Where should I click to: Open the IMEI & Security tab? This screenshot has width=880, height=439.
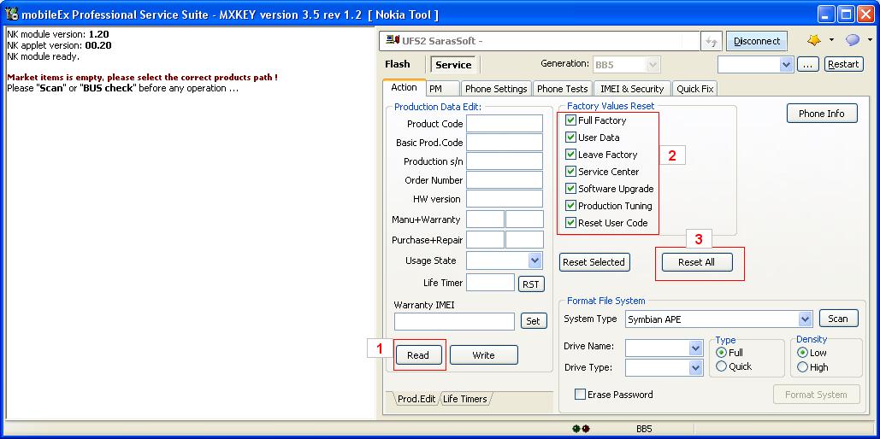tap(632, 89)
